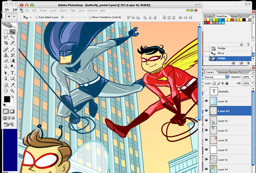Hide Layer 63 with its eye icon

[206, 130]
